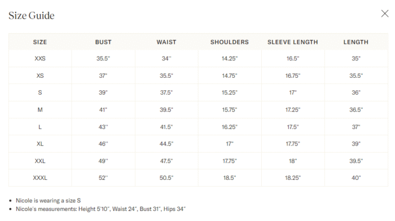The image size is (395, 221).
Task: Select the M size row label
Action: coord(40,110)
